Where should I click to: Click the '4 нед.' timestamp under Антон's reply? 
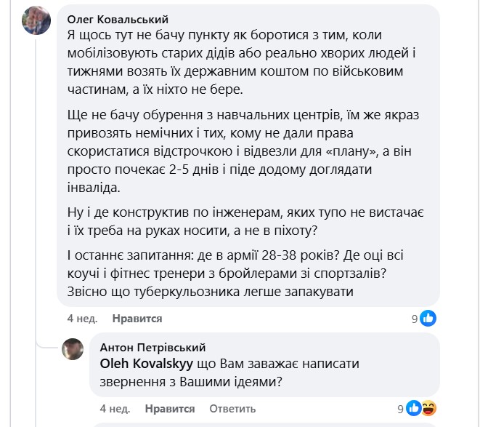115,408
